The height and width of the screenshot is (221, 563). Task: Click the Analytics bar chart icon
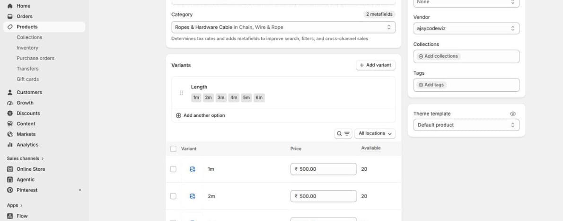9,144
